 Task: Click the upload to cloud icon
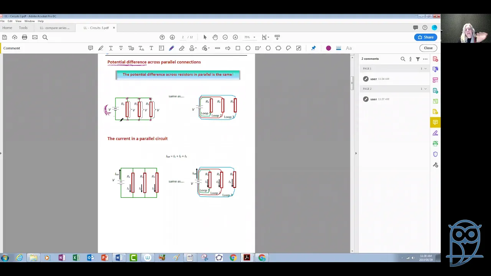click(15, 37)
